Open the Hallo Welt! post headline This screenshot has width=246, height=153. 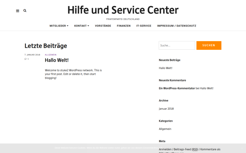pyautogui.click(x=57, y=60)
